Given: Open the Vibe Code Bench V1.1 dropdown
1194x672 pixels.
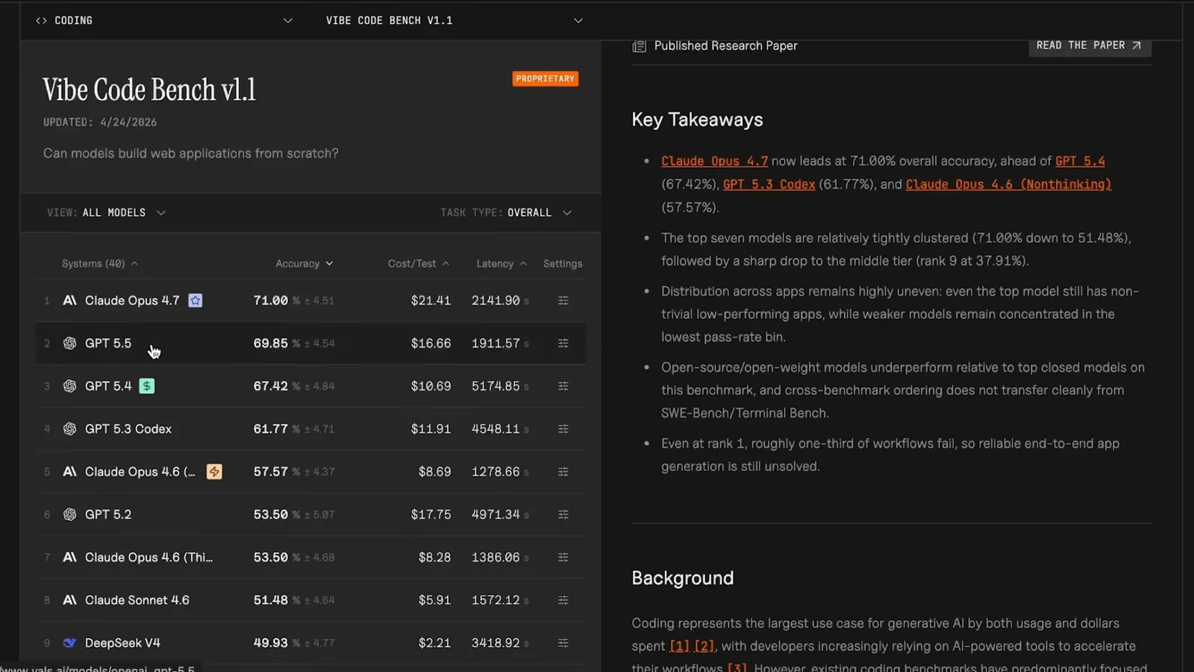Looking at the screenshot, I should pyautogui.click(x=454, y=21).
